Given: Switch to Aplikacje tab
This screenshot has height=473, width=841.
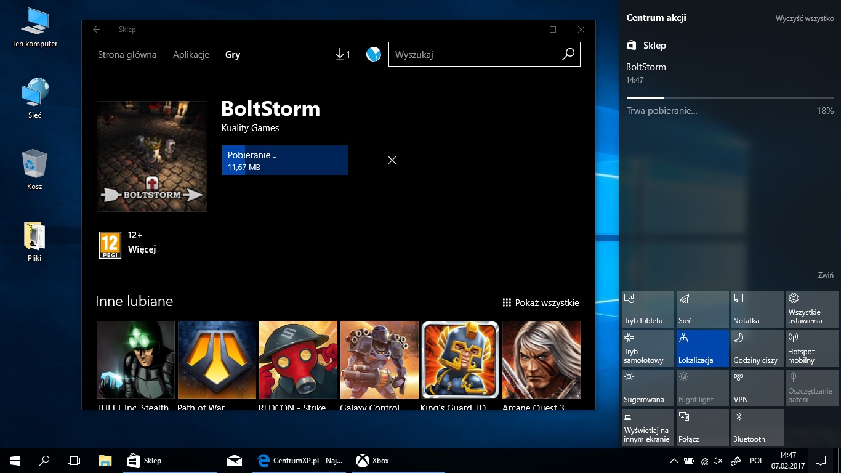Looking at the screenshot, I should pos(191,55).
